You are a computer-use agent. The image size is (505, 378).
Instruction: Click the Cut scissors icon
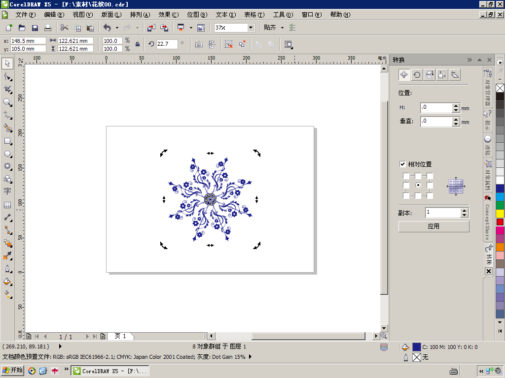coord(65,28)
